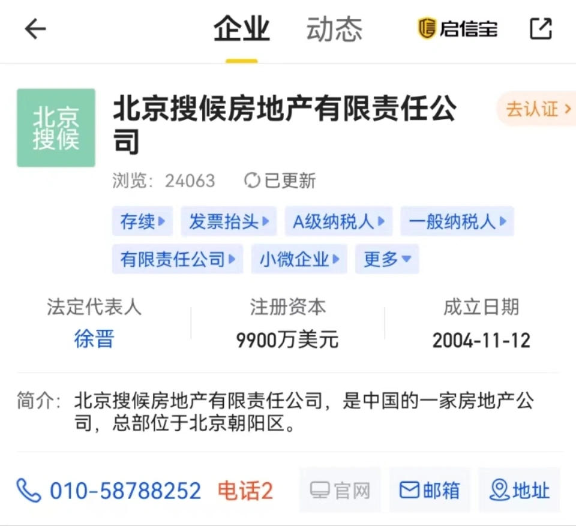
Task: Expand the 存续 status tag
Action: pos(142,222)
